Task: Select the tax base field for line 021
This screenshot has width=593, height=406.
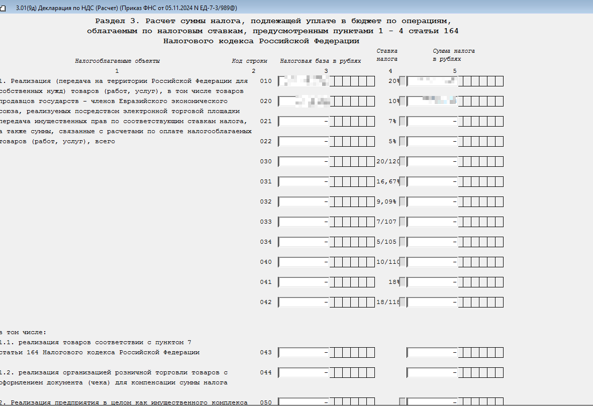Action: coord(304,122)
